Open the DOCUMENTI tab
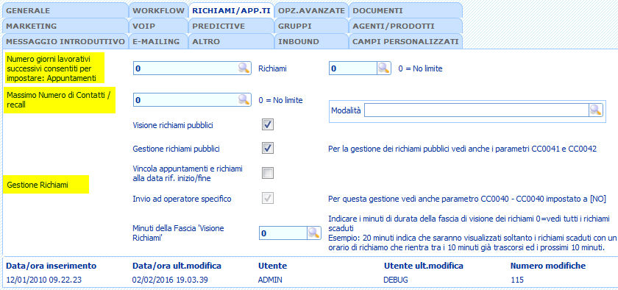Screen dimensions: 618x290 coord(405,10)
